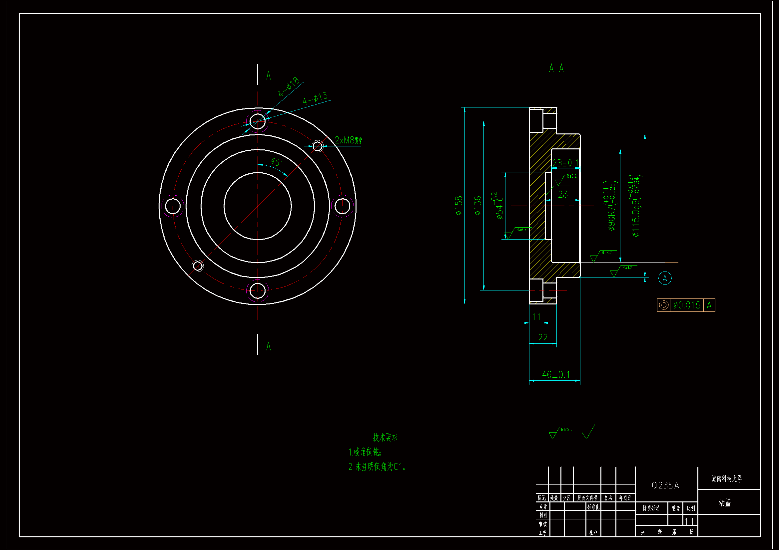Screen dimensions: 779x550
Task: Click the 1:1 scale value
Action: (x=689, y=521)
